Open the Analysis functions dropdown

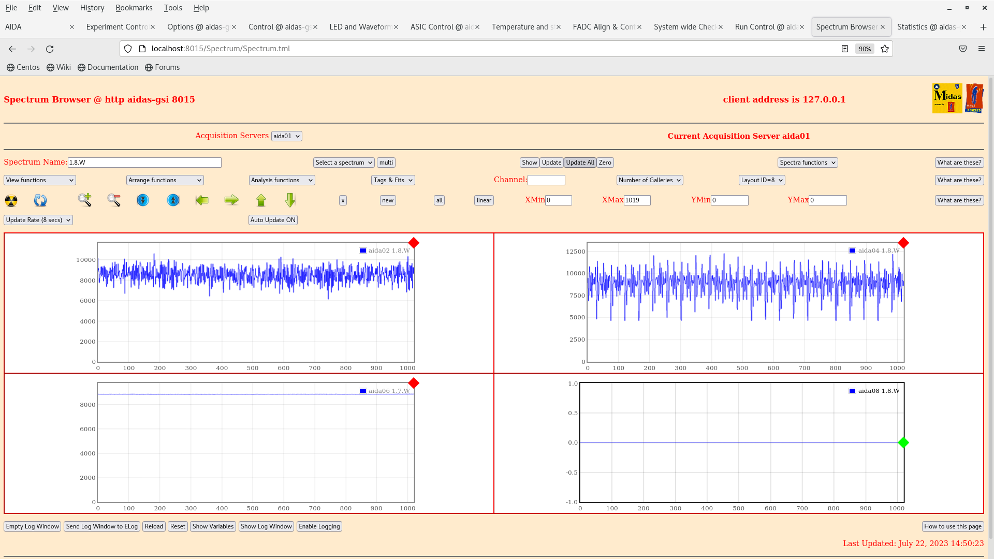click(282, 180)
